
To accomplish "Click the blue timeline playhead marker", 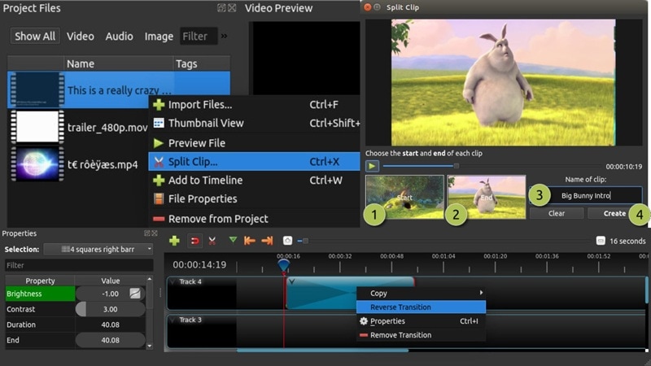I will tap(283, 264).
